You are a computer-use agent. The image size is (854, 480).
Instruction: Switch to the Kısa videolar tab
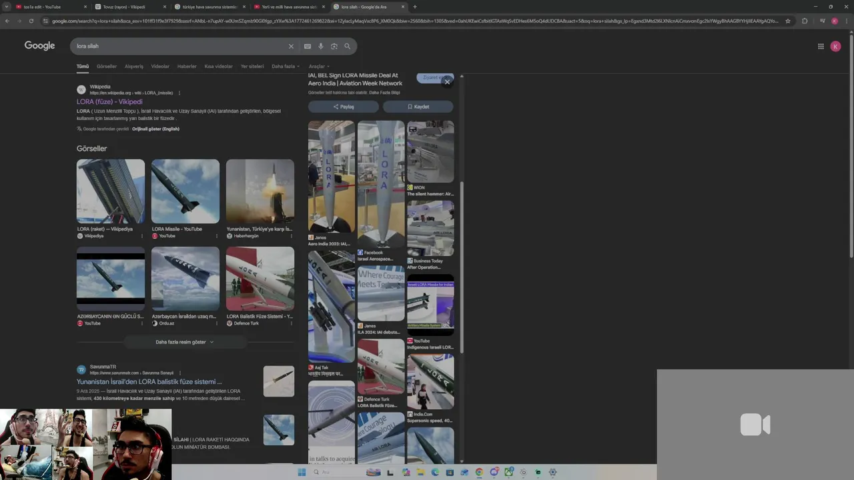tap(219, 66)
